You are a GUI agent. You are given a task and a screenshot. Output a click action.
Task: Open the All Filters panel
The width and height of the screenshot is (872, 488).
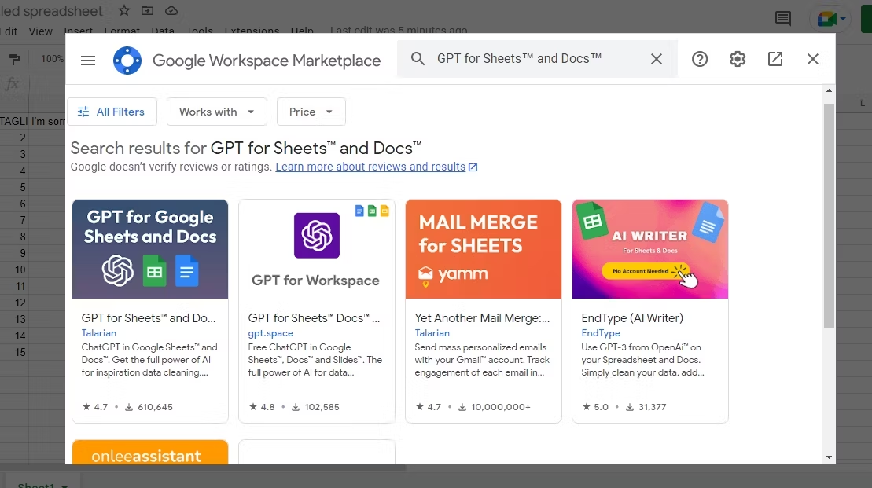112,112
